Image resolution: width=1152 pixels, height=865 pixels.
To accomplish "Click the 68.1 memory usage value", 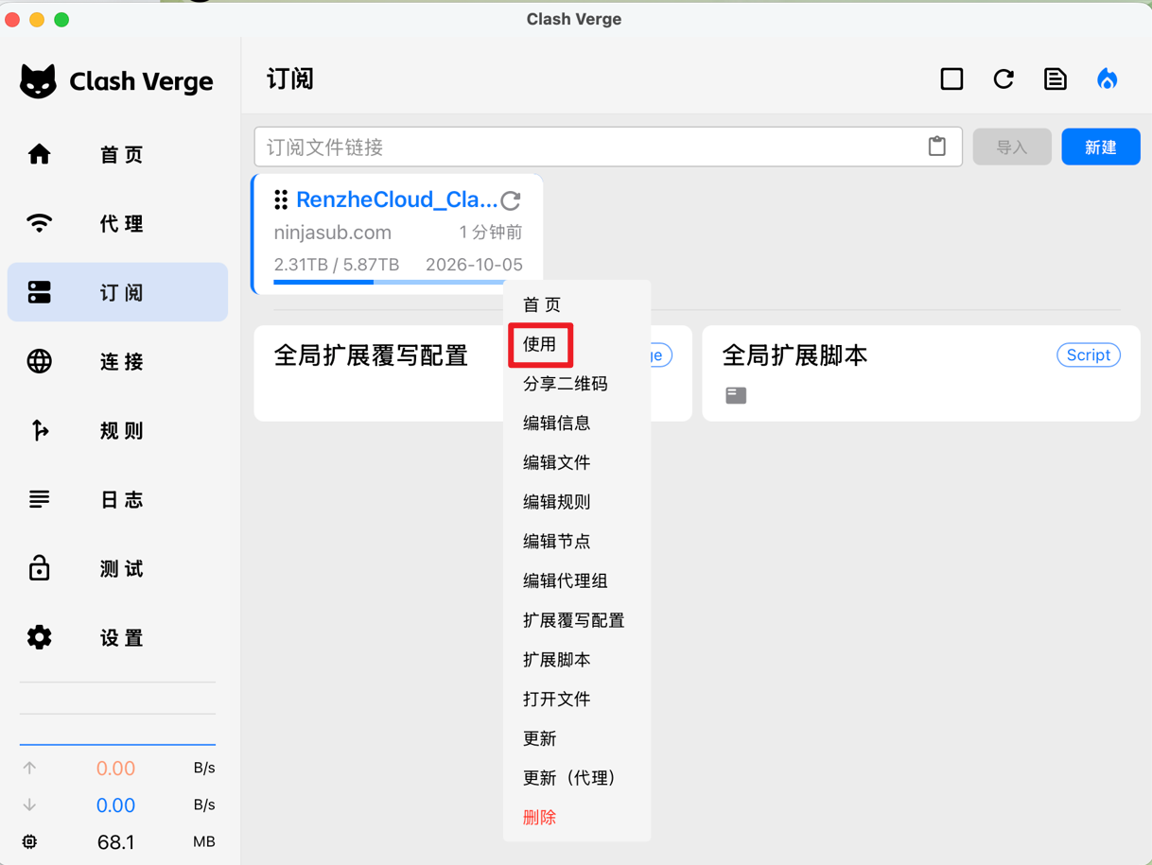I will click(x=116, y=841).
